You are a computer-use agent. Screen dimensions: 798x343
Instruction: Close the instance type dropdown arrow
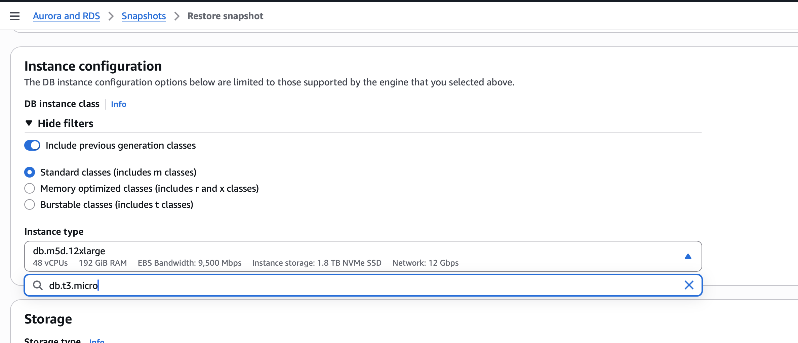(x=688, y=257)
